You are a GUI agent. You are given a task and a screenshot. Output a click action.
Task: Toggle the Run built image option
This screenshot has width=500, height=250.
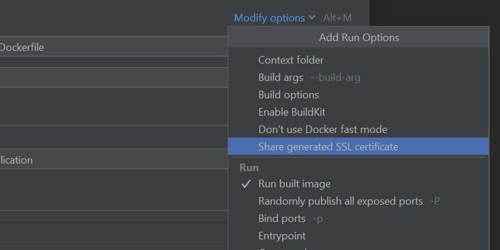click(x=294, y=184)
